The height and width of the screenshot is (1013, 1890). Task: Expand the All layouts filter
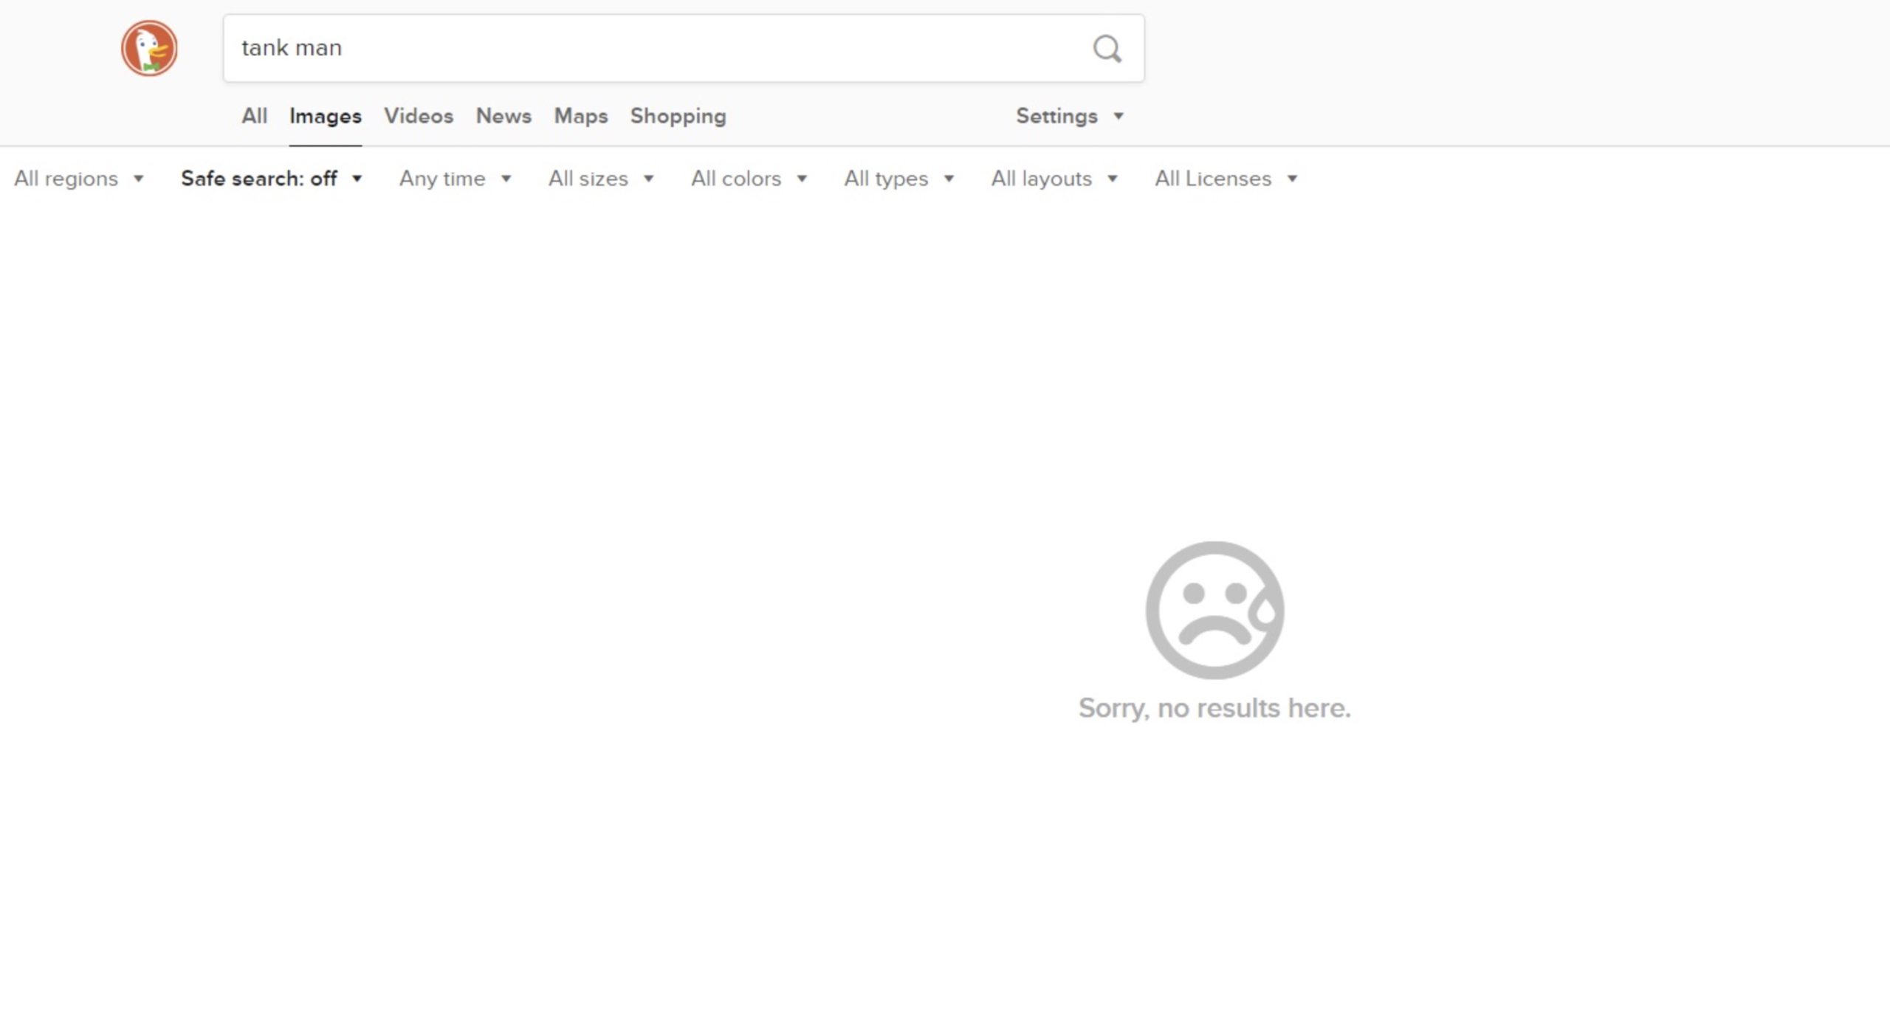pyautogui.click(x=1054, y=179)
